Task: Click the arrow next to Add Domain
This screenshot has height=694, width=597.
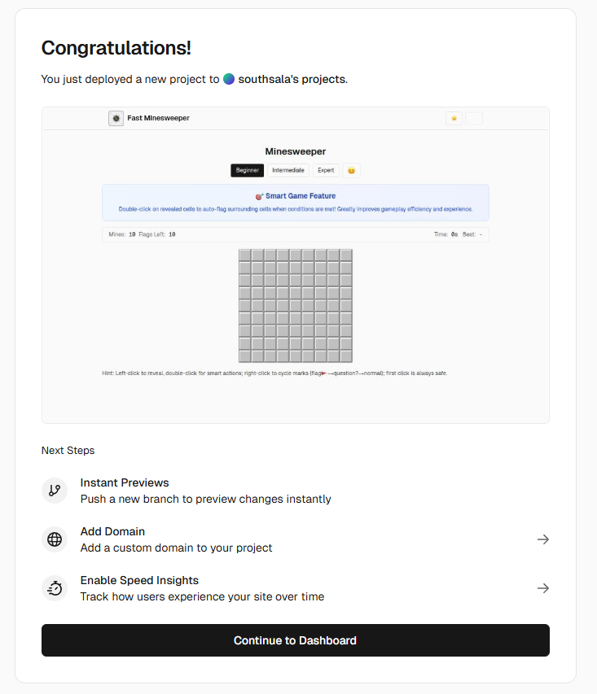Action: 542,539
